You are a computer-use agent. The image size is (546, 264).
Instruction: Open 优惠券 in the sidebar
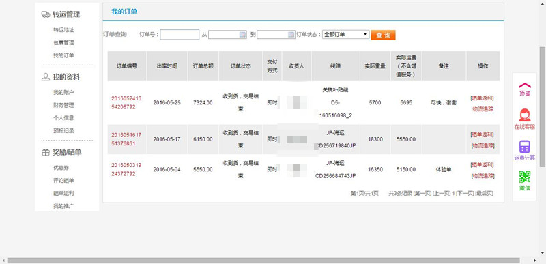pyautogui.click(x=61, y=168)
